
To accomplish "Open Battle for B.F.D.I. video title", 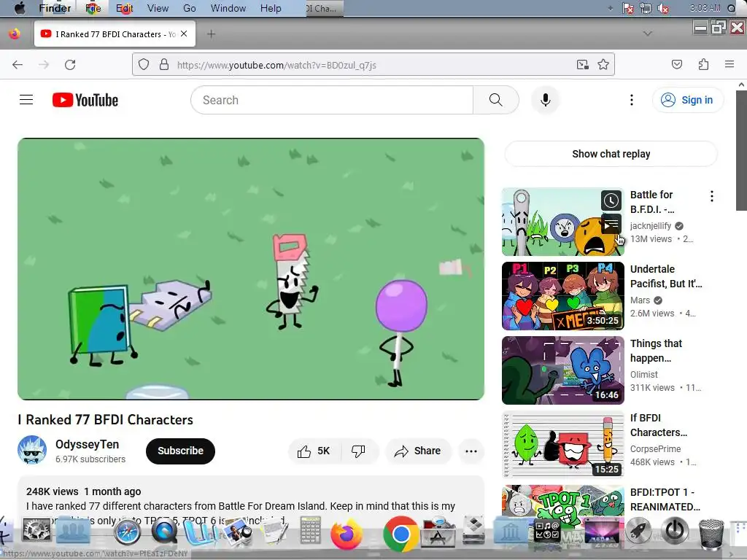I will pos(652,202).
